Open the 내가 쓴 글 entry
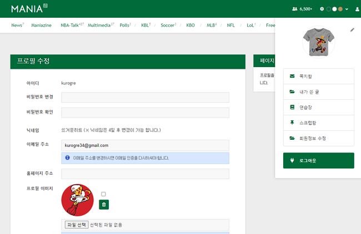 click(319, 91)
